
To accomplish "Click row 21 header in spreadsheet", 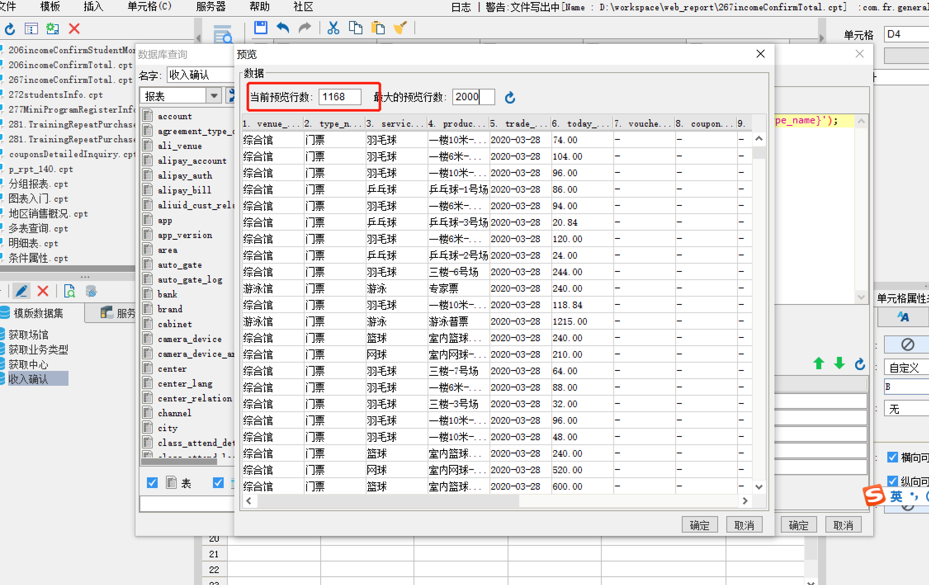I will (214, 554).
